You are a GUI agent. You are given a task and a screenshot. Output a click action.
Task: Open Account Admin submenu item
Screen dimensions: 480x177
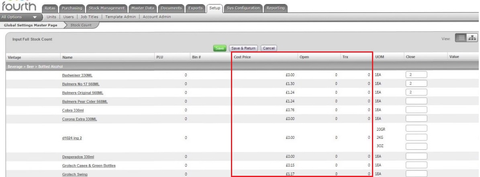point(156,17)
